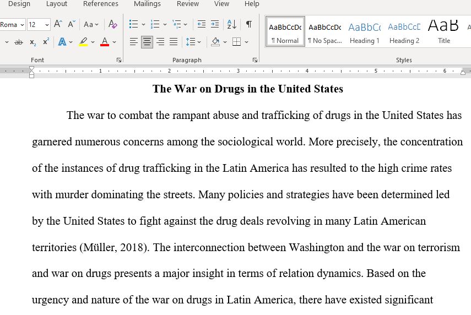The width and height of the screenshot is (471, 315).
Task: Apply the Title style
Action: tap(443, 32)
